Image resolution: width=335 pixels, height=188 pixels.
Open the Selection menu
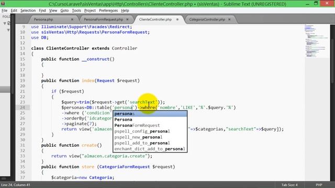28,10
